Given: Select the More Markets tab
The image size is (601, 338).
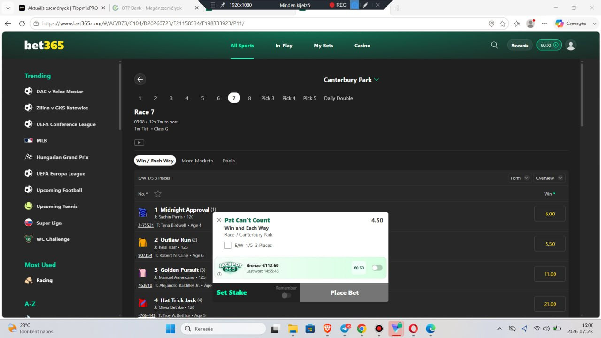Looking at the screenshot, I should [197, 161].
